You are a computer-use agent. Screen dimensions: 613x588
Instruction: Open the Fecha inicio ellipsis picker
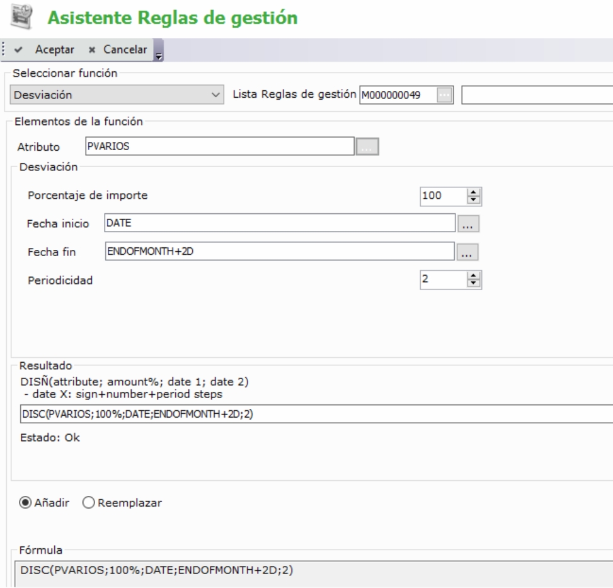pyautogui.click(x=468, y=223)
